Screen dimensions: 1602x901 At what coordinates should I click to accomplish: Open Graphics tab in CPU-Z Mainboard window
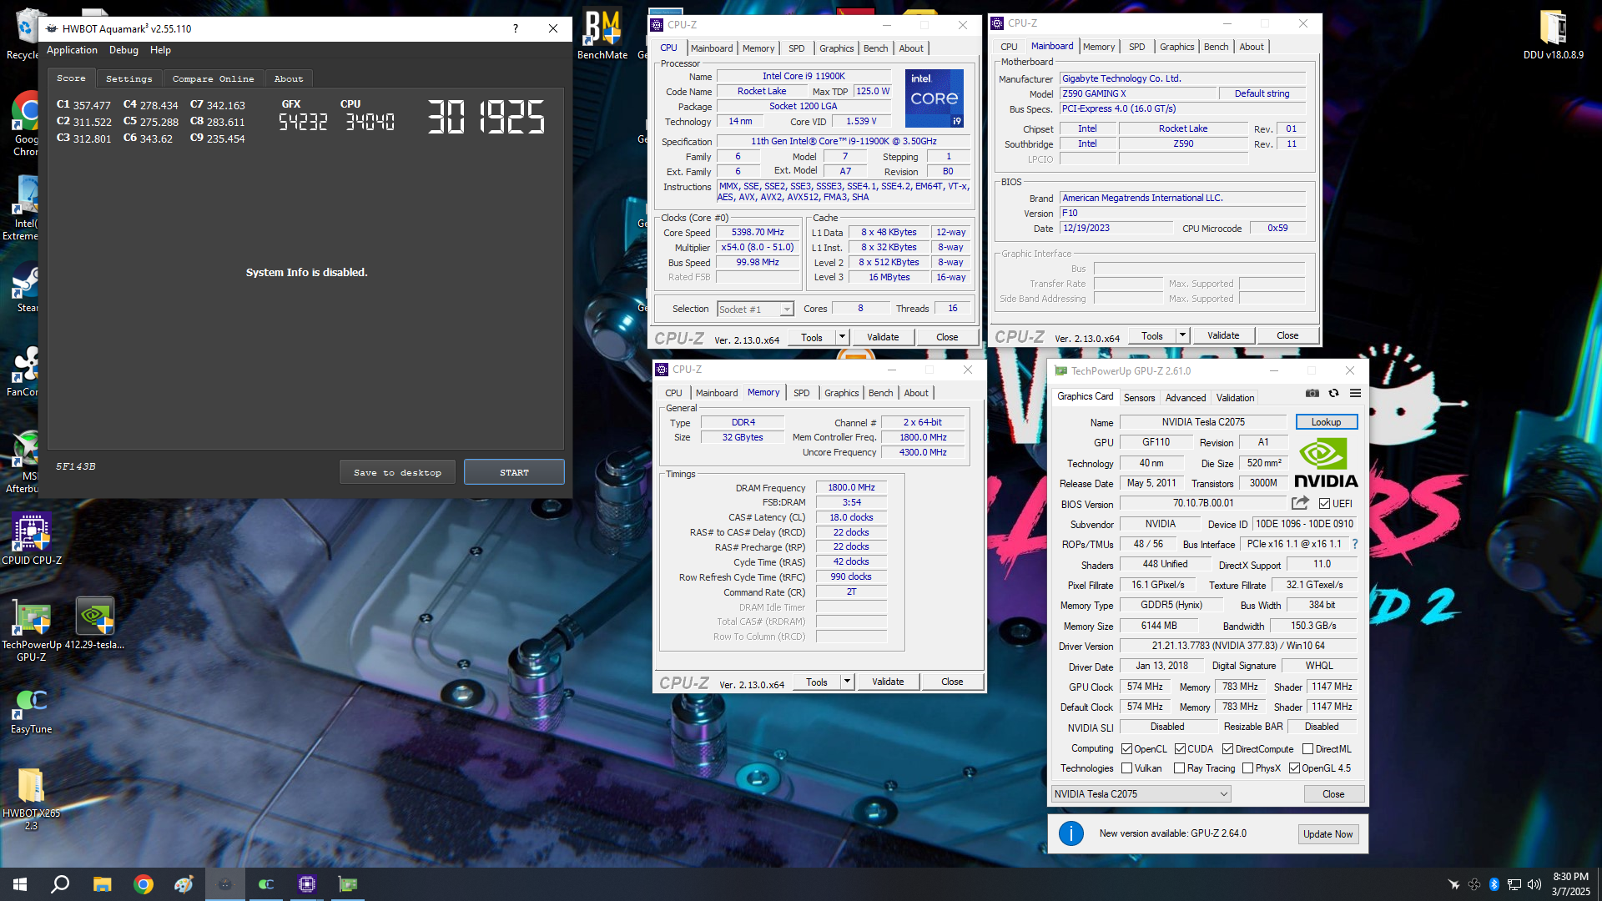point(1176,47)
